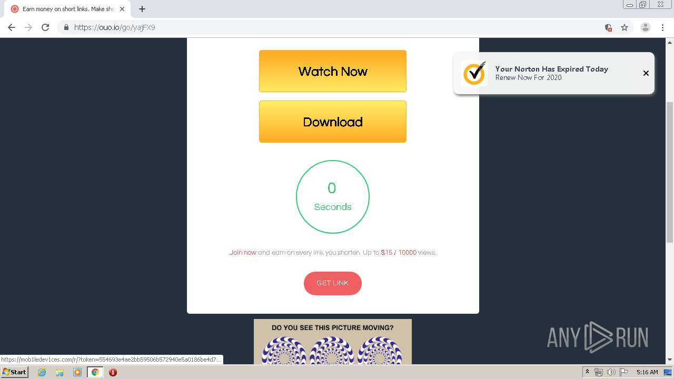674x379 pixels.
Task: Select the Earn money on short links tab
Action: [68, 9]
